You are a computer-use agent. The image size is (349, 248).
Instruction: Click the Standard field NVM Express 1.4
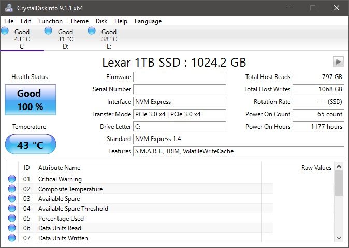point(239,139)
